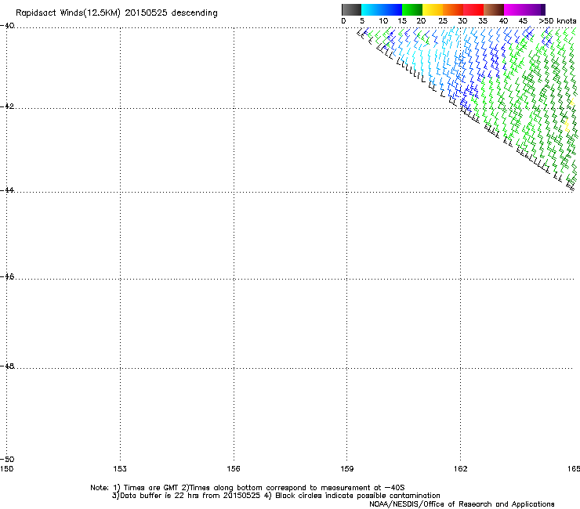This screenshot has height=509, width=580.
Task: Click the '-48' latitude axis label
Action: tap(7, 366)
